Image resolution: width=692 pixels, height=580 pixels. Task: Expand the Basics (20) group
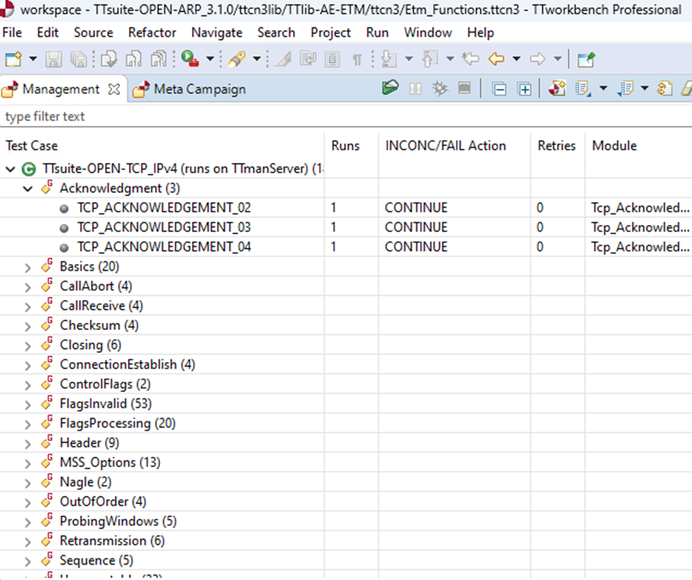[29, 267]
